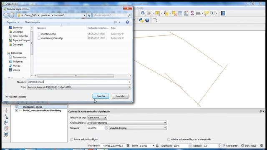Screen dimensions: 267x150
Task: Select the Identify Features tool
Action: click(143, 13)
